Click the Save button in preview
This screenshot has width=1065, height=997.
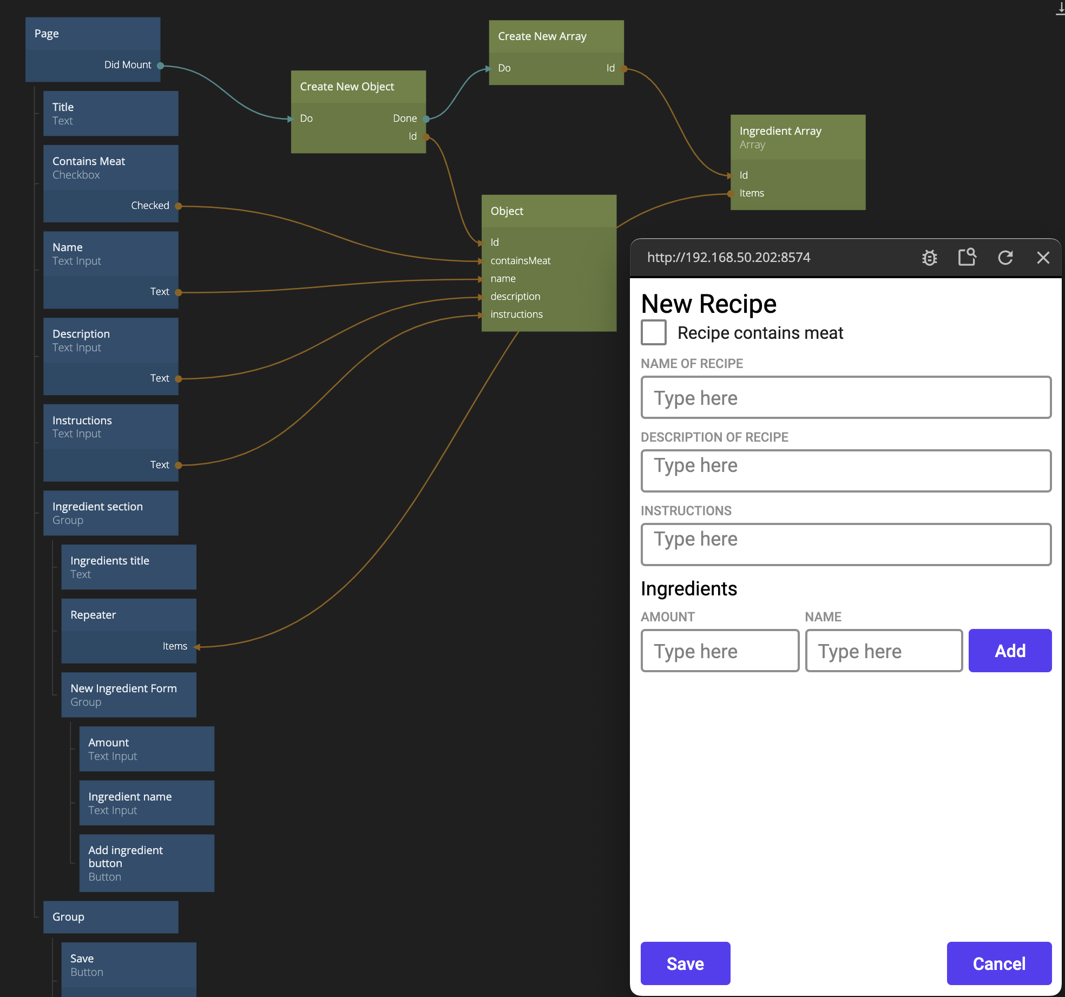[685, 963]
